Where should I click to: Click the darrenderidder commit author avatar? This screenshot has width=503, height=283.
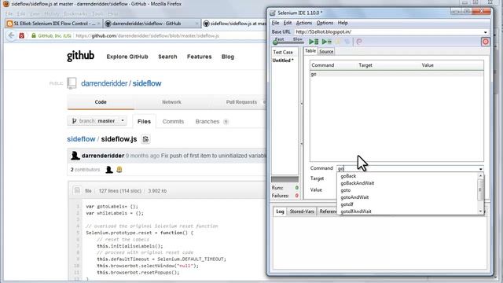tap(75, 156)
